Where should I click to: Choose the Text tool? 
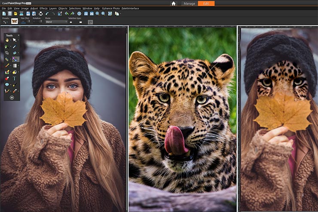point(14,78)
